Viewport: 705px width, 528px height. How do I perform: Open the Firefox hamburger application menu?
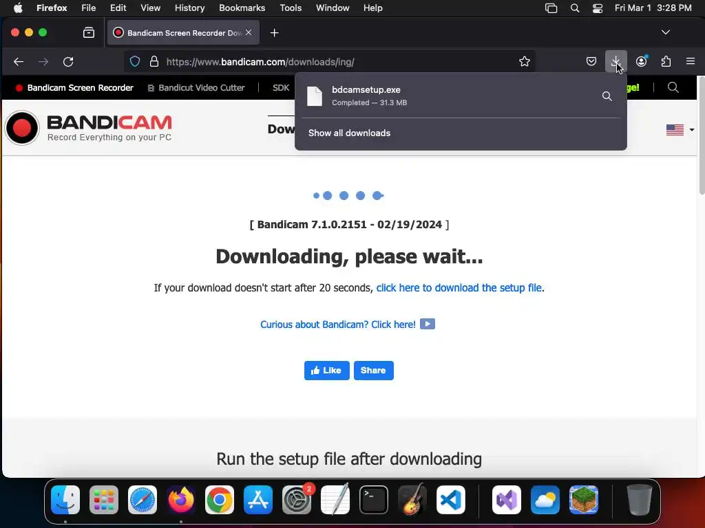[691, 61]
